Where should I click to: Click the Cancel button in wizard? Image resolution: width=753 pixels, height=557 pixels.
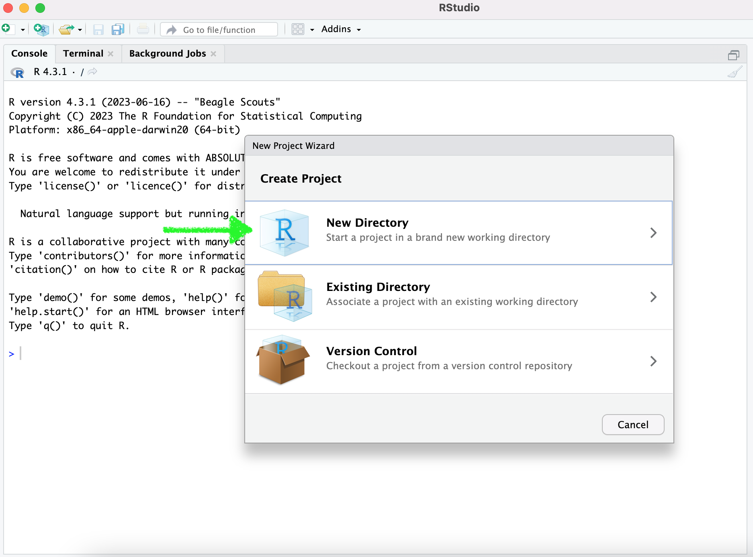pyautogui.click(x=633, y=425)
